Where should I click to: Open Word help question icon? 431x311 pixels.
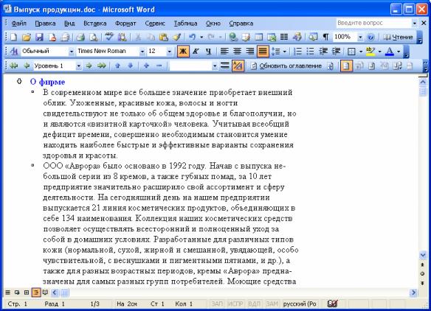click(x=370, y=37)
